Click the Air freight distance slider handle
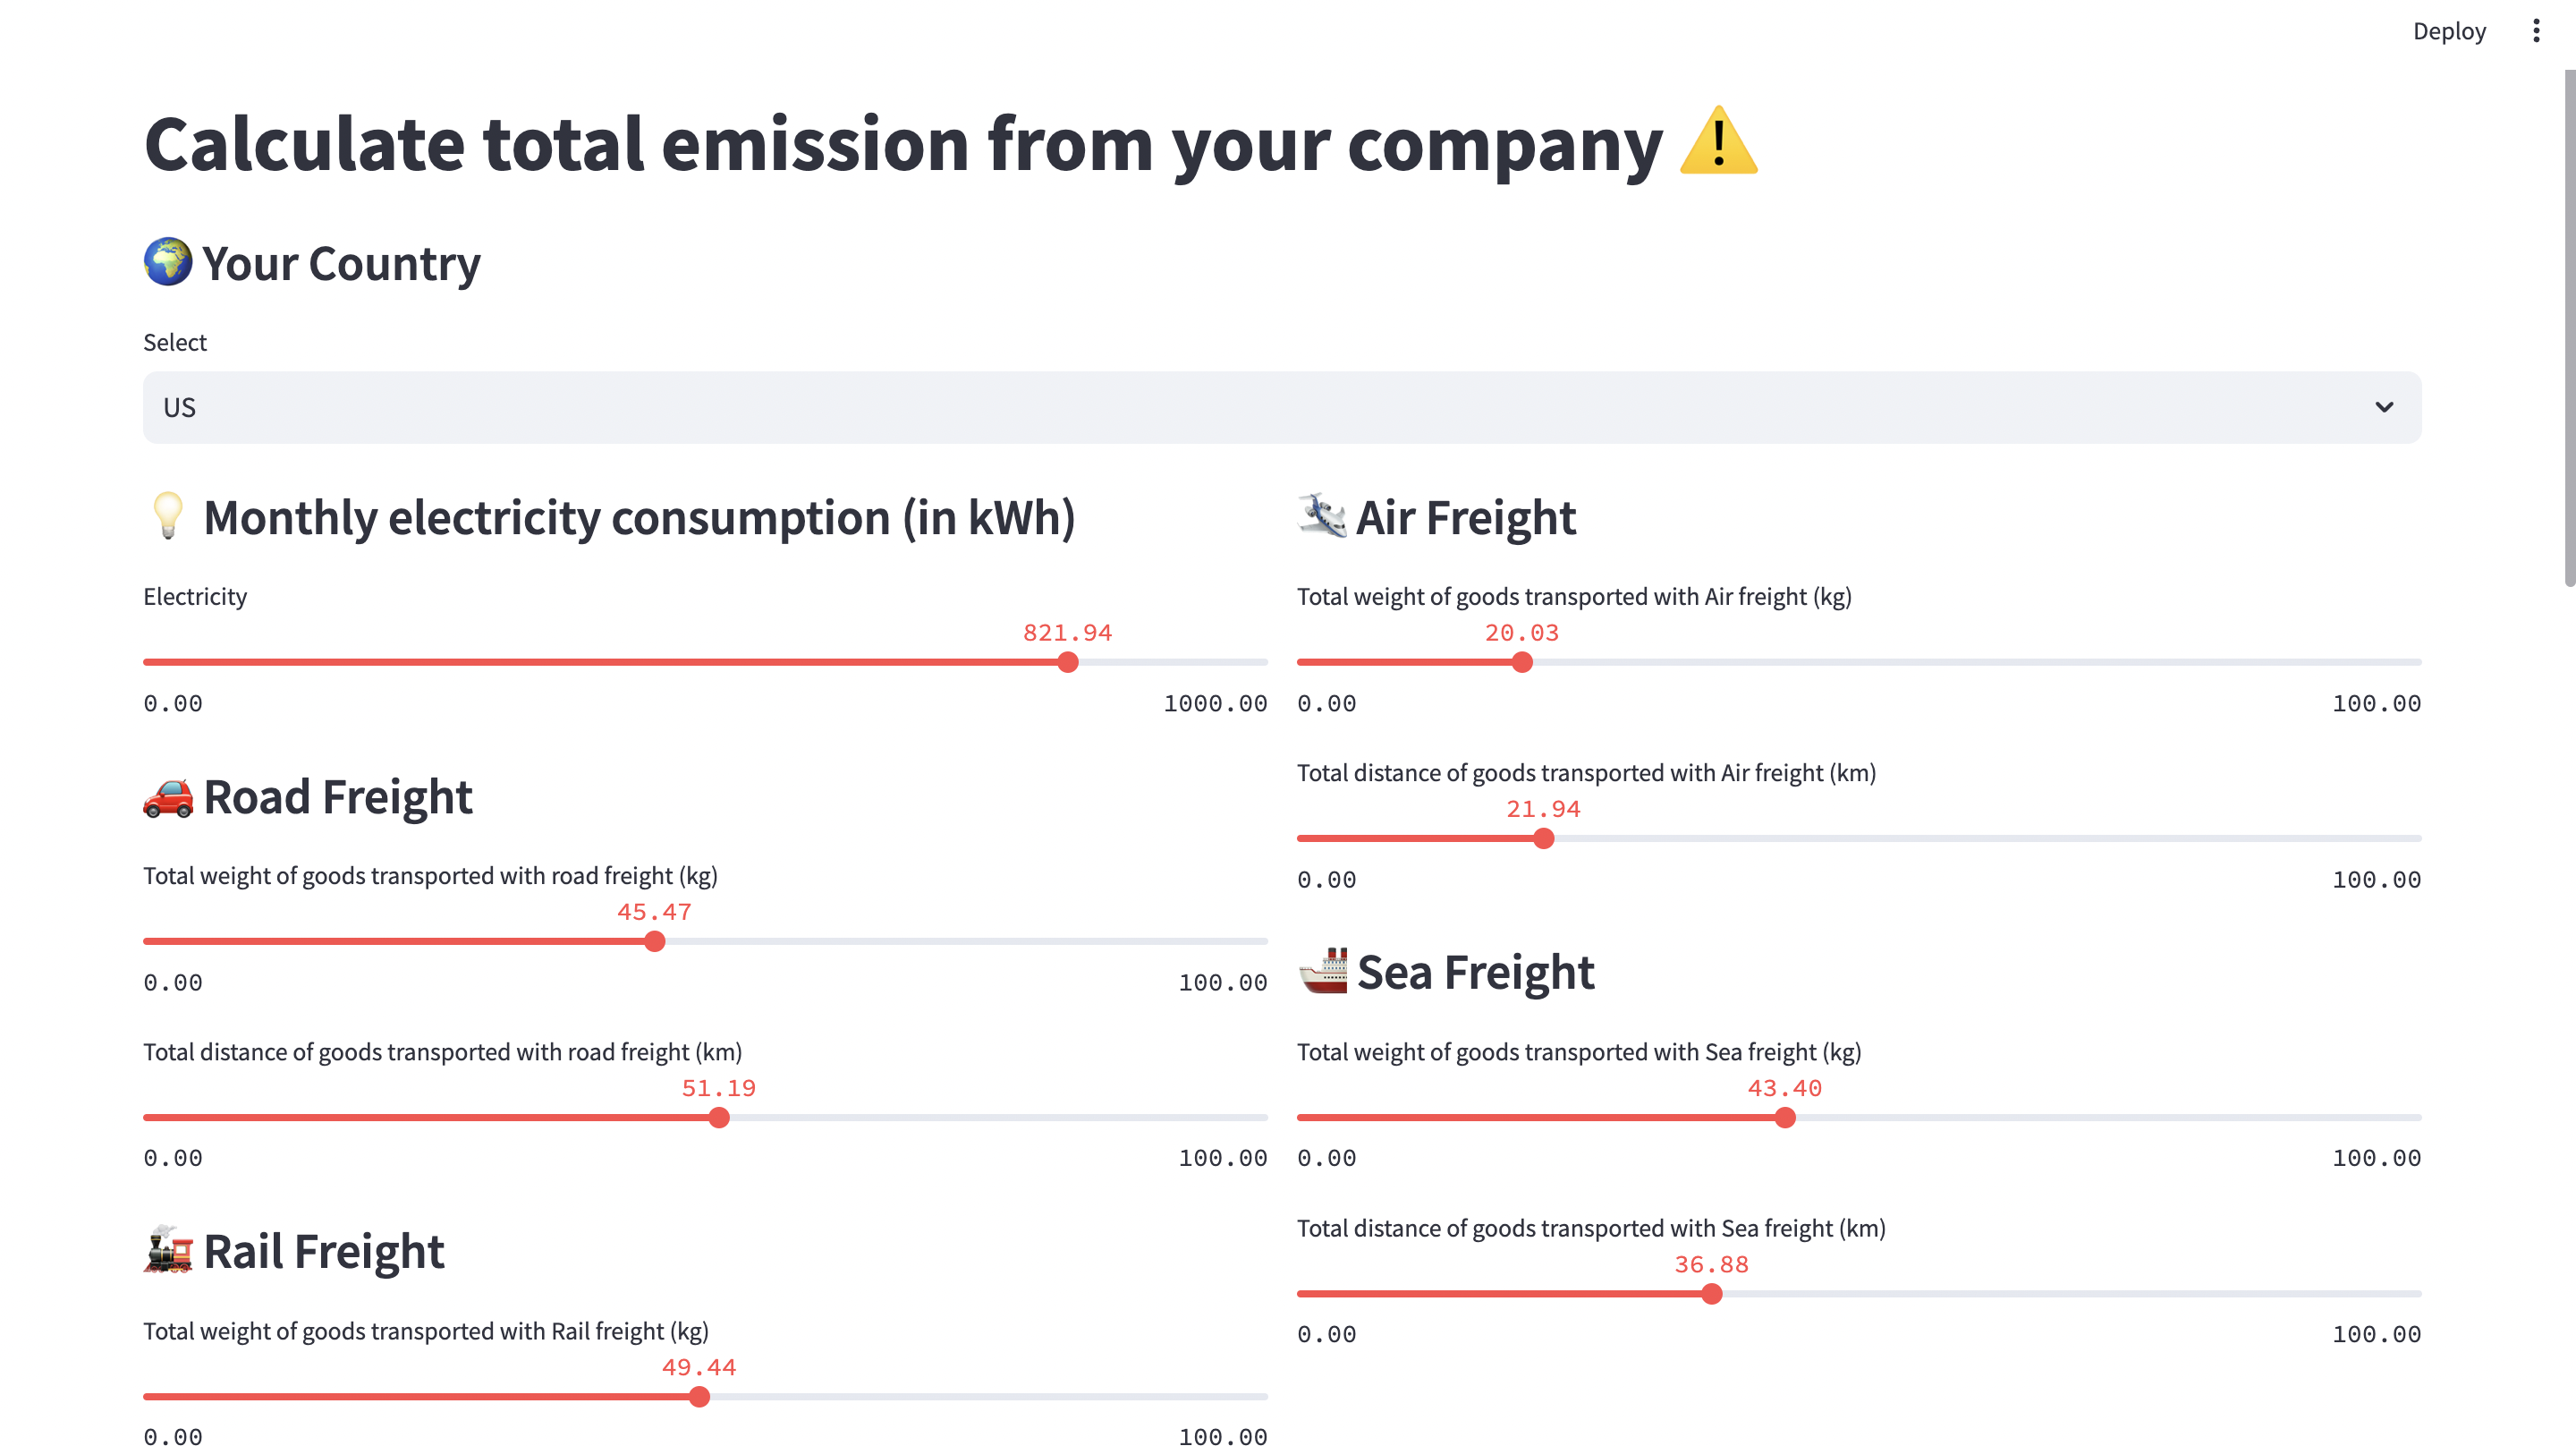The width and height of the screenshot is (2576, 1446). coord(1544,838)
